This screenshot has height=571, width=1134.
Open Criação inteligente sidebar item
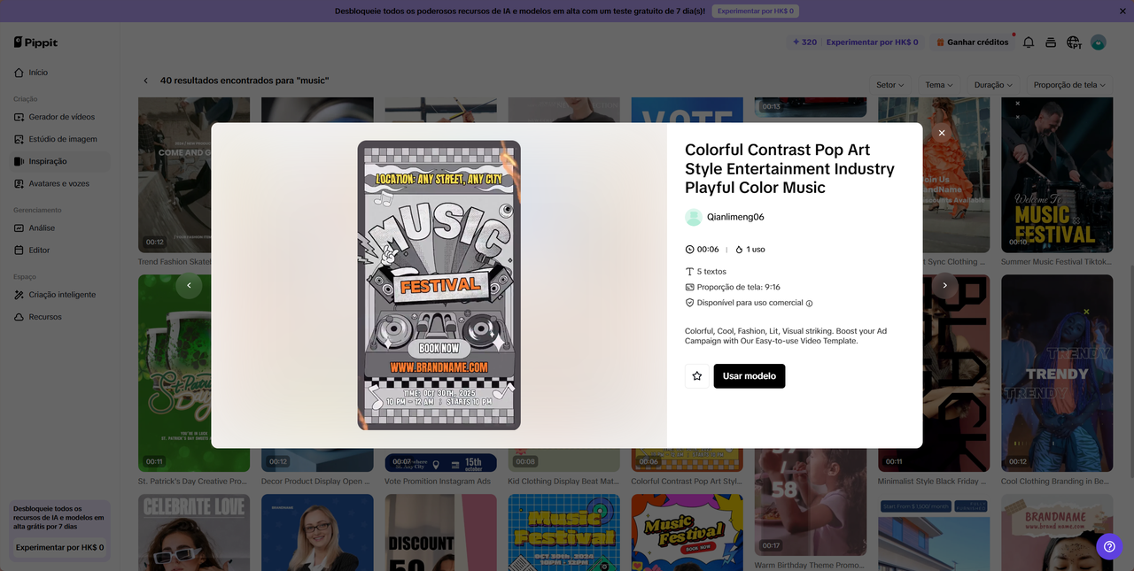click(x=60, y=295)
